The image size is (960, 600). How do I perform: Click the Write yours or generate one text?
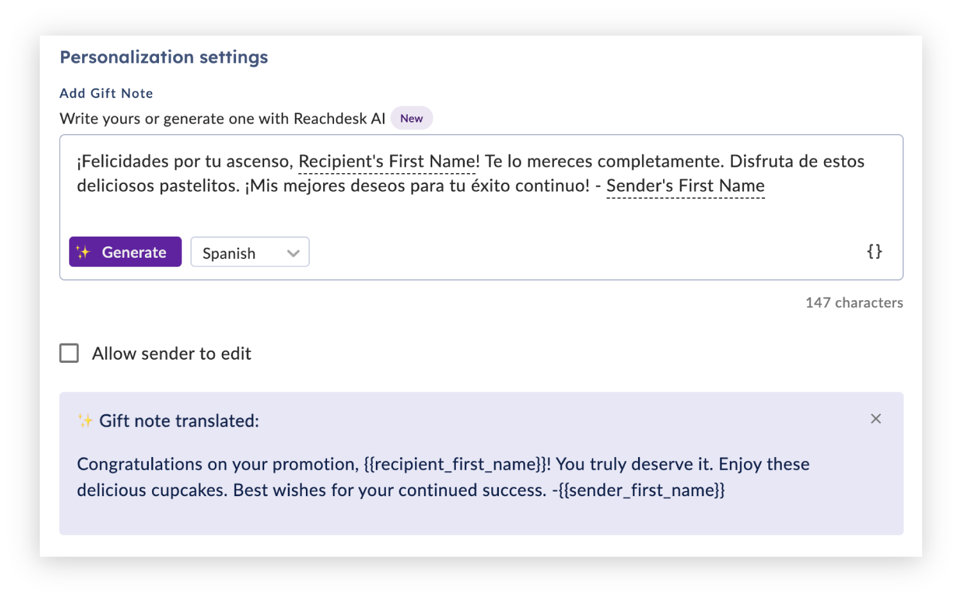(x=223, y=119)
